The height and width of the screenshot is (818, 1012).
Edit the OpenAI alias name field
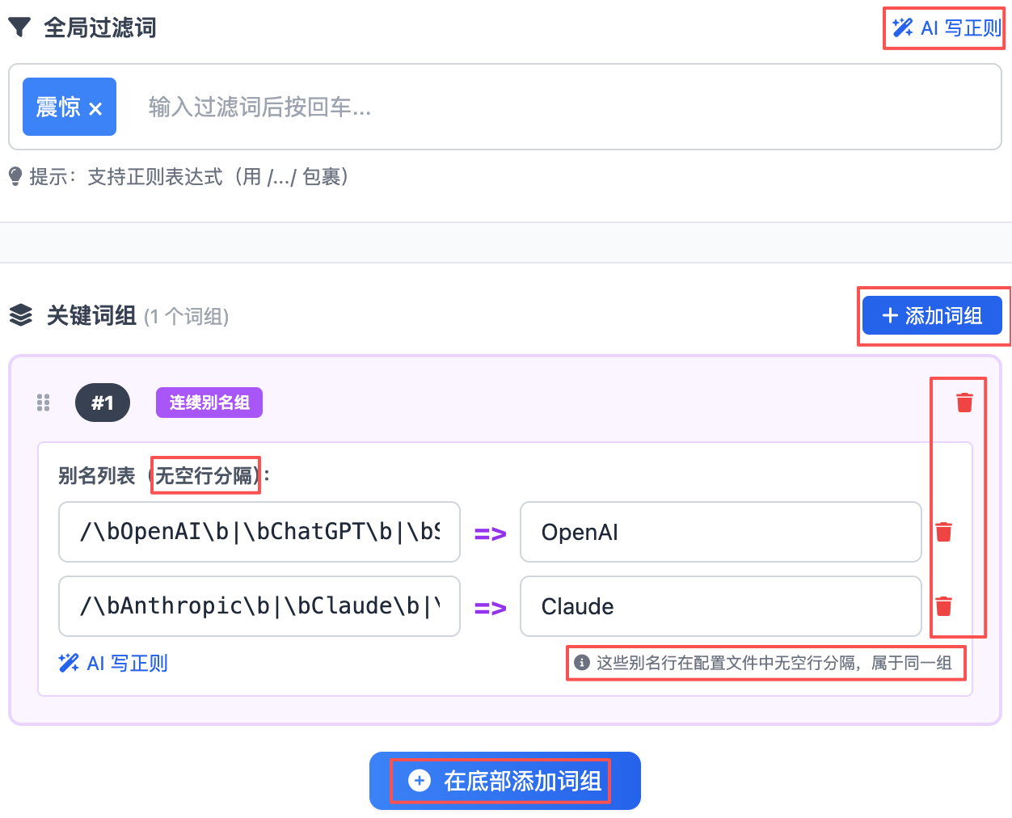click(x=721, y=532)
